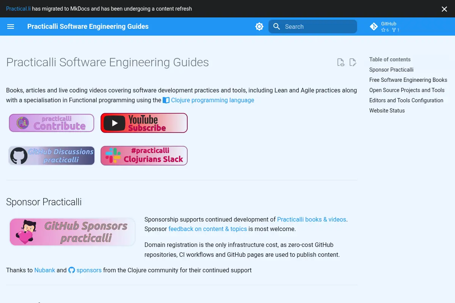Follow the Practicalli books & videos link

point(312,219)
